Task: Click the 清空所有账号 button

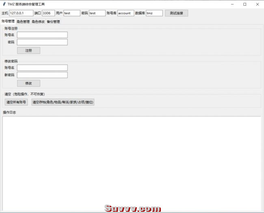Action: [16, 102]
